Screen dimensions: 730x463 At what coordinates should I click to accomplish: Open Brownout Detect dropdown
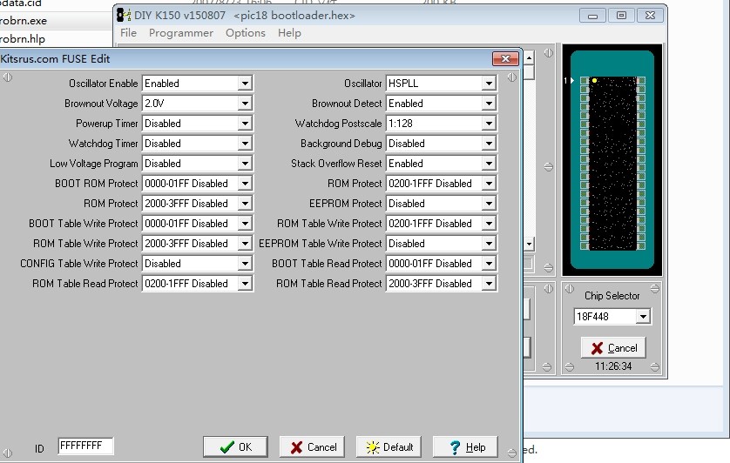click(489, 104)
